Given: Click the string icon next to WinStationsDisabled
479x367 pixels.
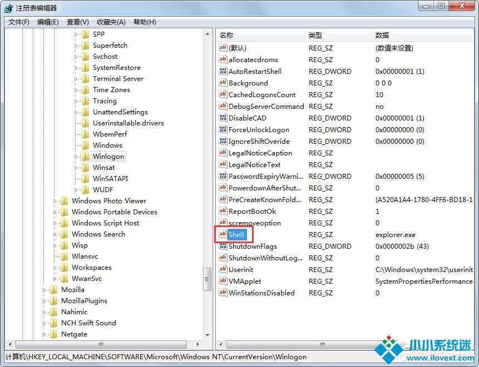Looking at the screenshot, I should (223, 293).
